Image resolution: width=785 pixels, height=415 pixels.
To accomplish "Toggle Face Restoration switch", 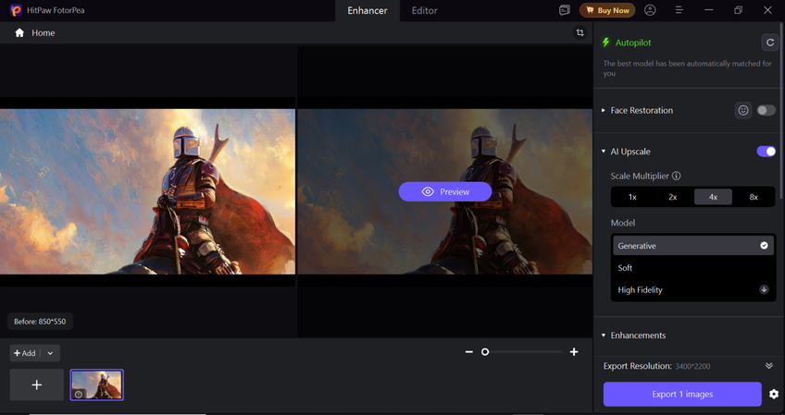I will tap(766, 110).
